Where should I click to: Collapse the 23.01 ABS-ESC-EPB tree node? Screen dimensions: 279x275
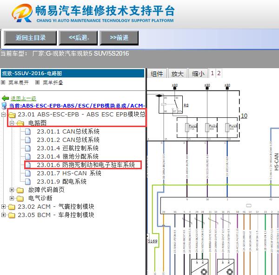(3, 115)
